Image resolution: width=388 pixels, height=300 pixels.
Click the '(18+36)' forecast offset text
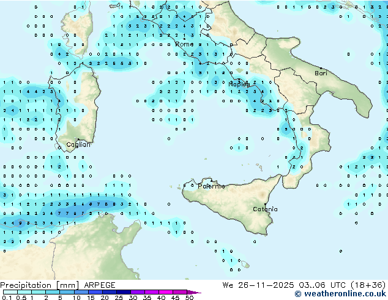click(368, 285)
